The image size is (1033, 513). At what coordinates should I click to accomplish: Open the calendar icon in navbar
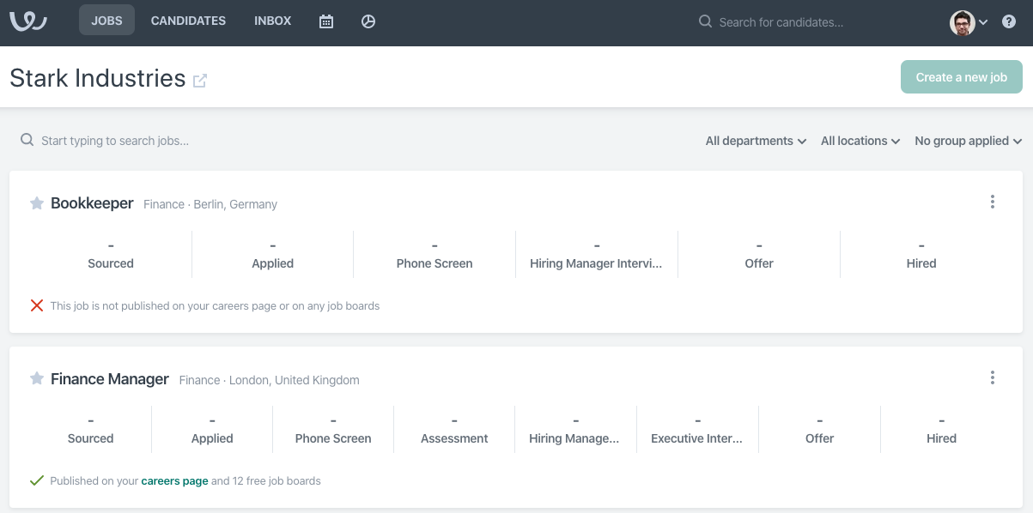pyautogui.click(x=326, y=21)
